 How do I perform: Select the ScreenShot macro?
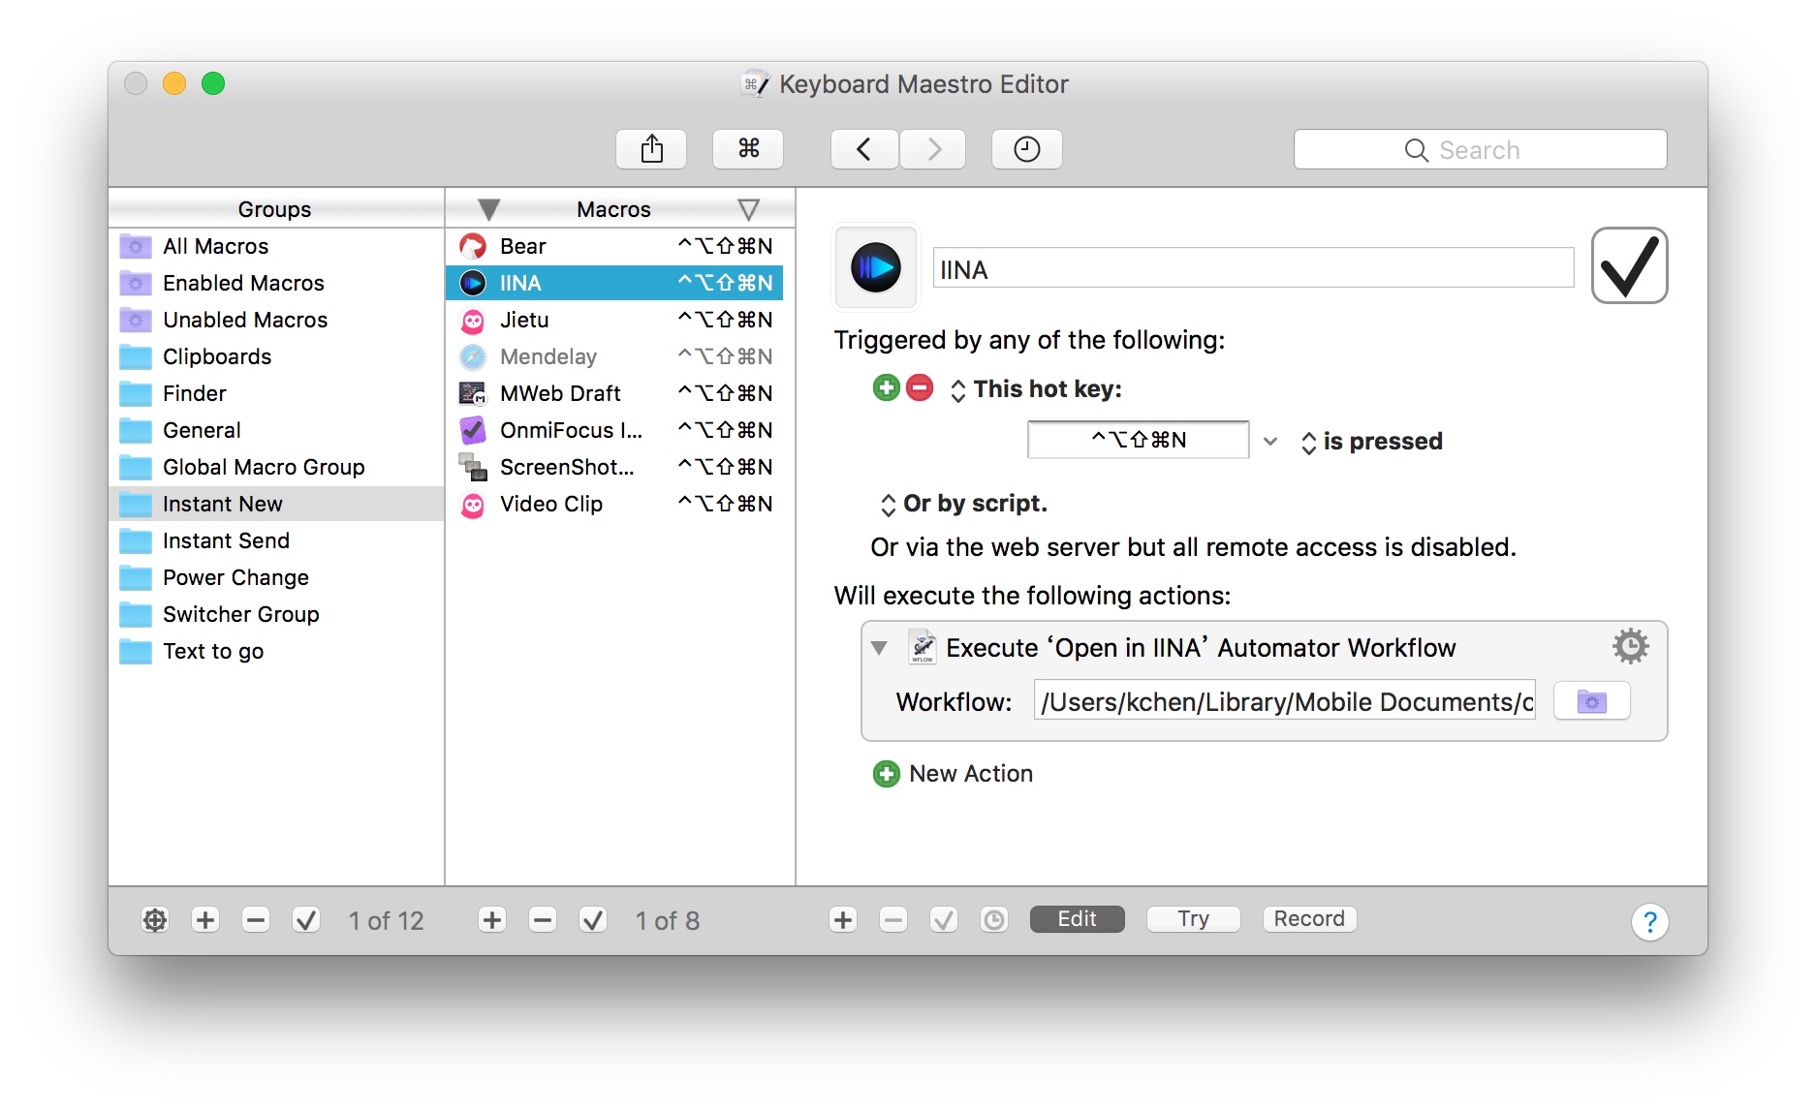pyautogui.click(x=615, y=467)
